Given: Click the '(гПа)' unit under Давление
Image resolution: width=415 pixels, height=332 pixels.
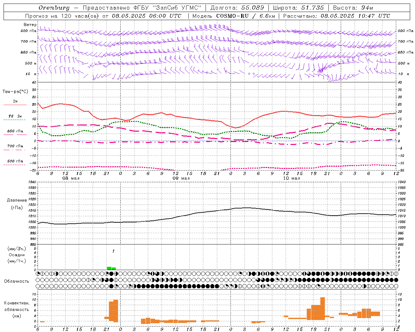Looking at the screenshot, I should click(16, 208).
